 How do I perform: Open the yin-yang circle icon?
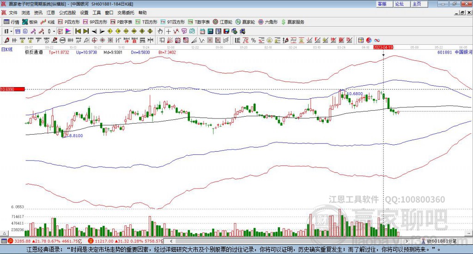pyautogui.click(x=369, y=40)
